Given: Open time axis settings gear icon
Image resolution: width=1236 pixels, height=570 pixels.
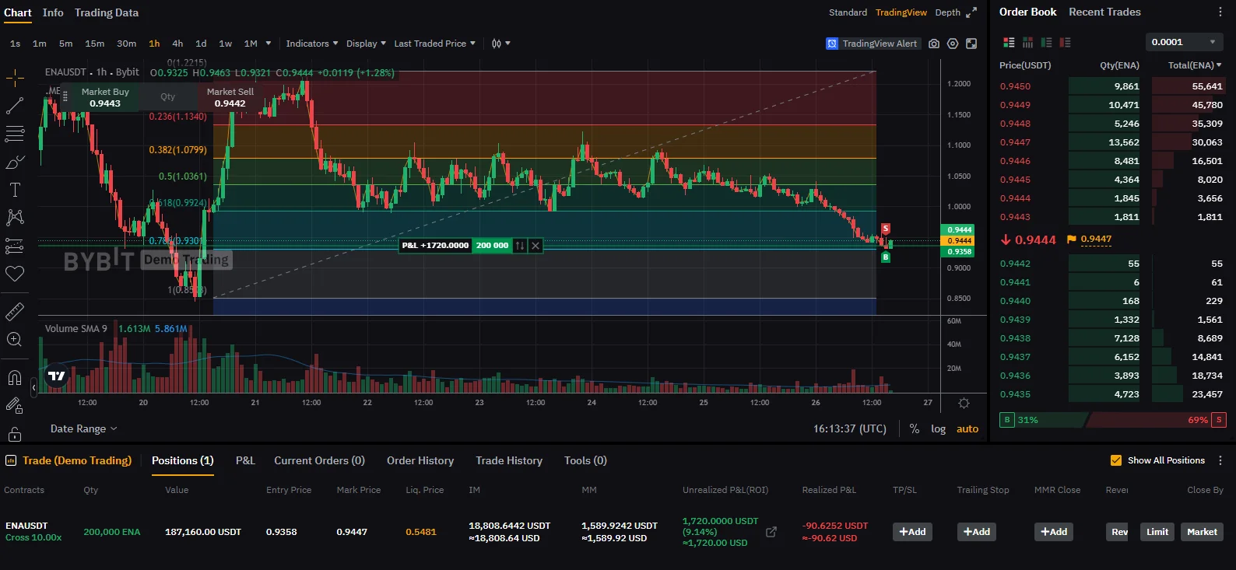Looking at the screenshot, I should 964,403.
